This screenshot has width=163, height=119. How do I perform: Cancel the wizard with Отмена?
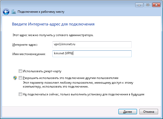click(x=149, y=112)
